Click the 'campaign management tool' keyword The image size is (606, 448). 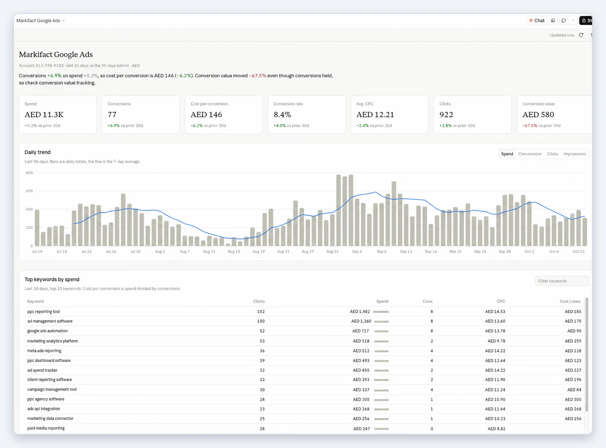(x=52, y=390)
